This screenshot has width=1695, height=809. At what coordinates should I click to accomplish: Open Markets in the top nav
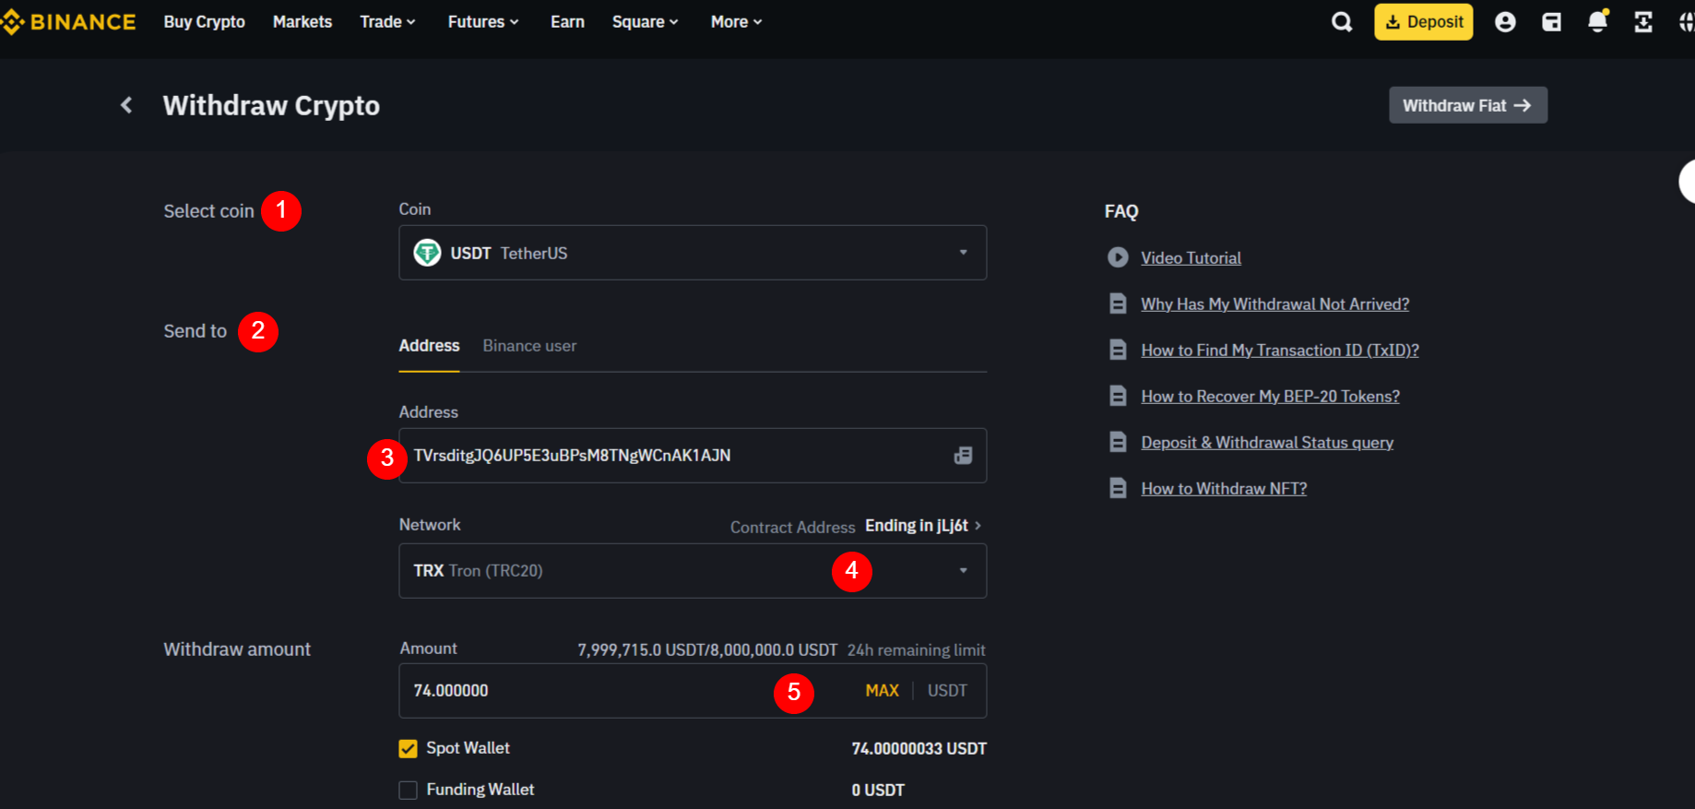(x=302, y=21)
